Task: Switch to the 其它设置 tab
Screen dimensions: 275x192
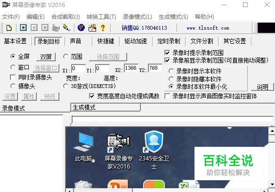Action: tap(235, 41)
